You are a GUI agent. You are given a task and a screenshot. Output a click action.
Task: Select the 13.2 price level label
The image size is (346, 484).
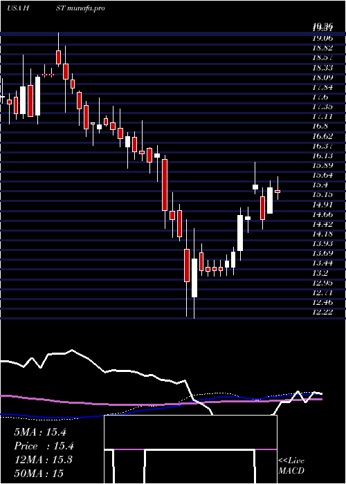click(320, 273)
